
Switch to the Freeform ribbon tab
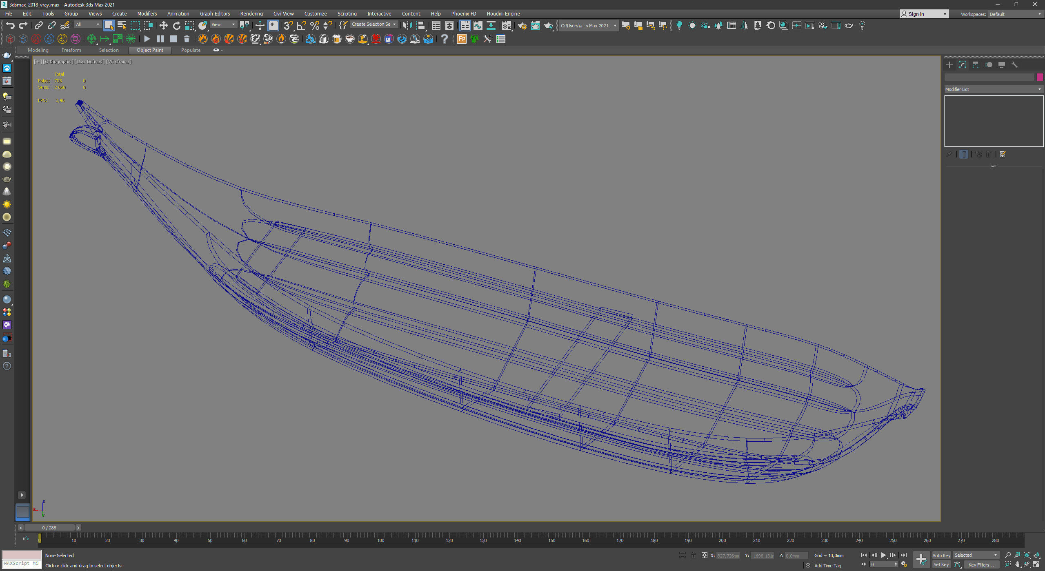tap(71, 50)
